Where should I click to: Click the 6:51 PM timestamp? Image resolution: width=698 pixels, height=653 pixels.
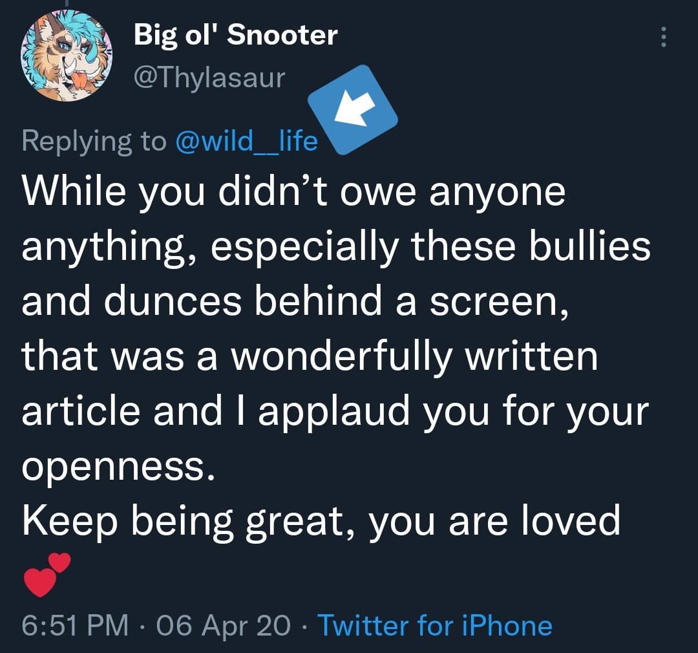pos(75,625)
